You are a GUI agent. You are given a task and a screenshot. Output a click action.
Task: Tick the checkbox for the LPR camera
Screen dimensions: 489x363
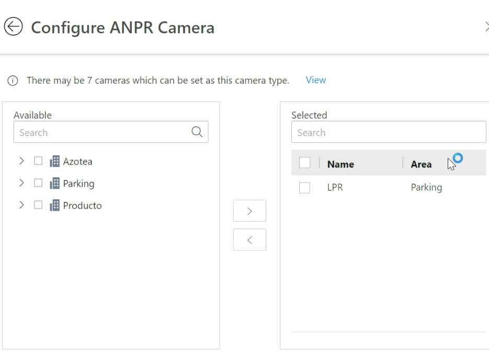pos(305,187)
